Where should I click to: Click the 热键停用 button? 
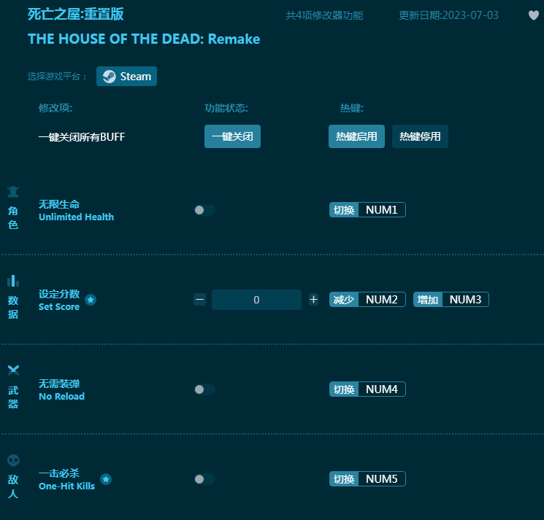pos(420,136)
